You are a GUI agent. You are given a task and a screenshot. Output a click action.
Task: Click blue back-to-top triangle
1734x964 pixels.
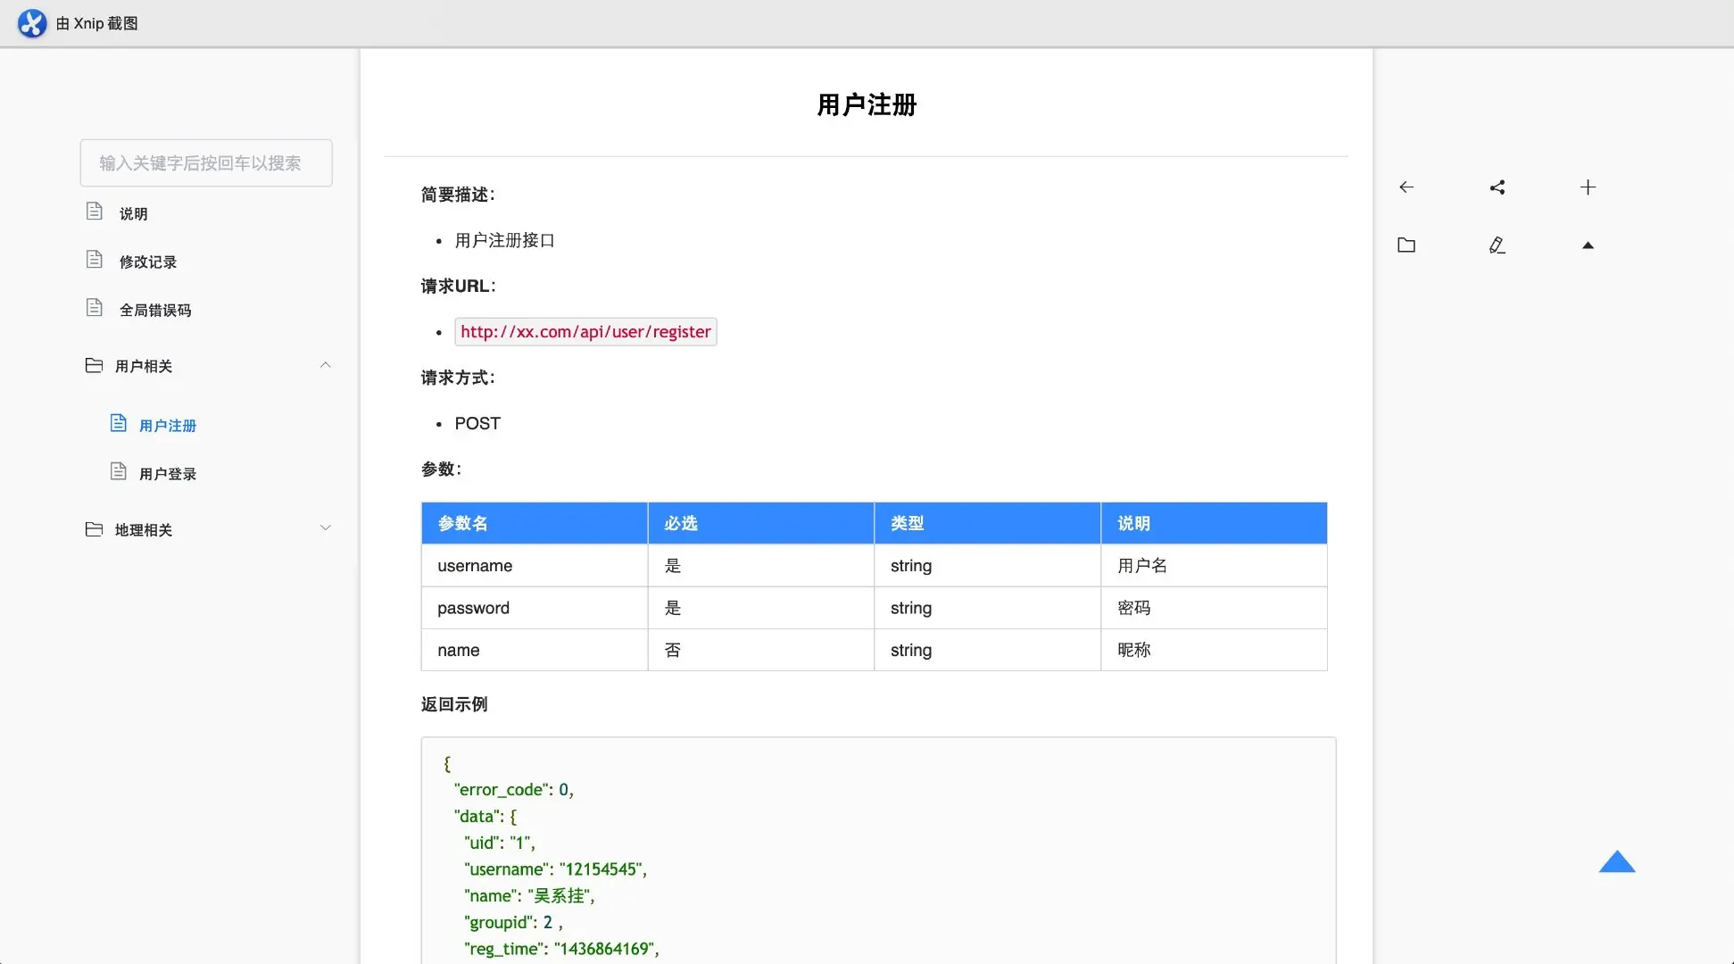[x=1616, y=862]
